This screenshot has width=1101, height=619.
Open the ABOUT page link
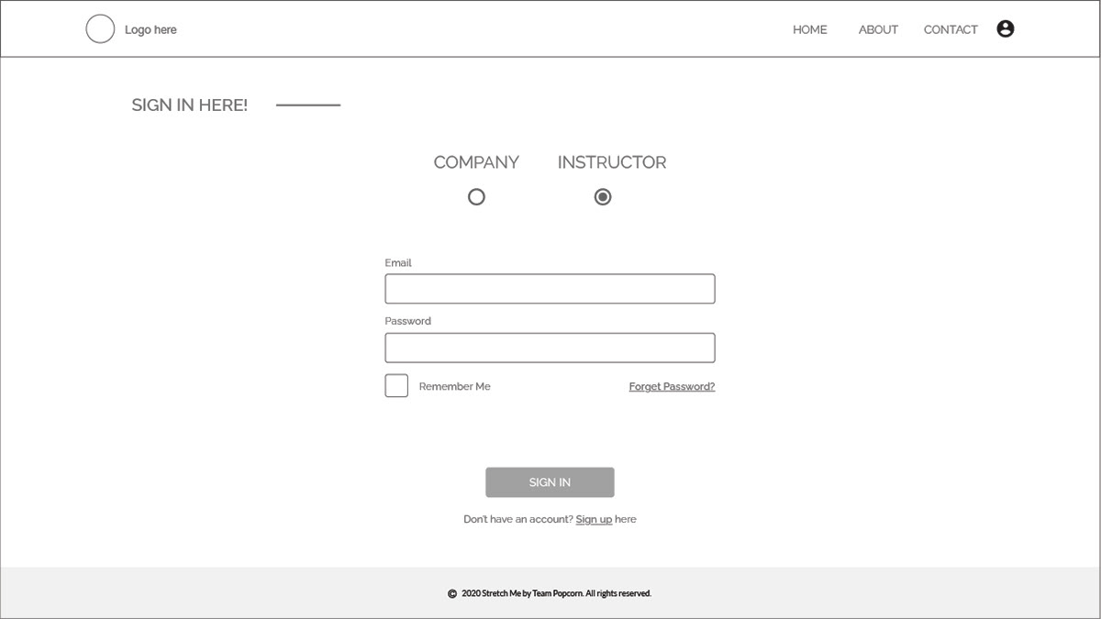click(878, 29)
